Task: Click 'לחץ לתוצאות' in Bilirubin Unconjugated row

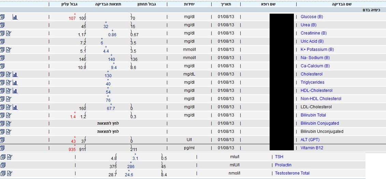Action: tap(108, 132)
